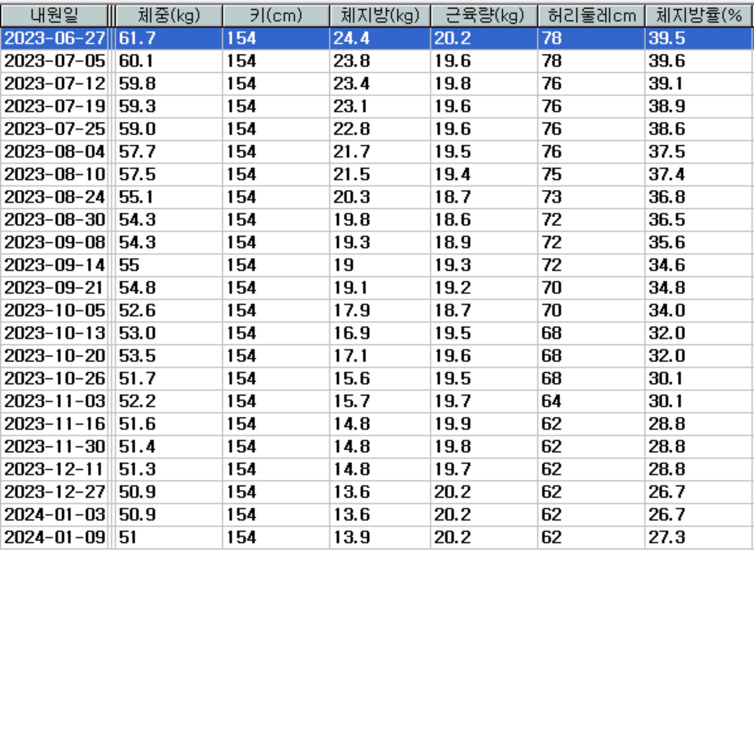Click muscle mass value 19.4

452,174
